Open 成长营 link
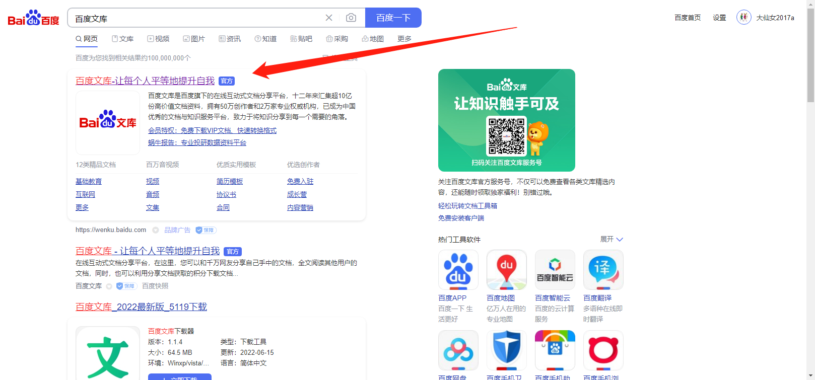 [x=297, y=194]
